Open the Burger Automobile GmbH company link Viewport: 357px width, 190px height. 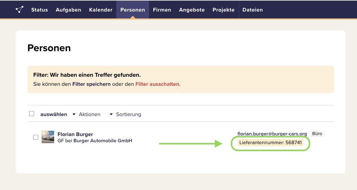(x=103, y=141)
